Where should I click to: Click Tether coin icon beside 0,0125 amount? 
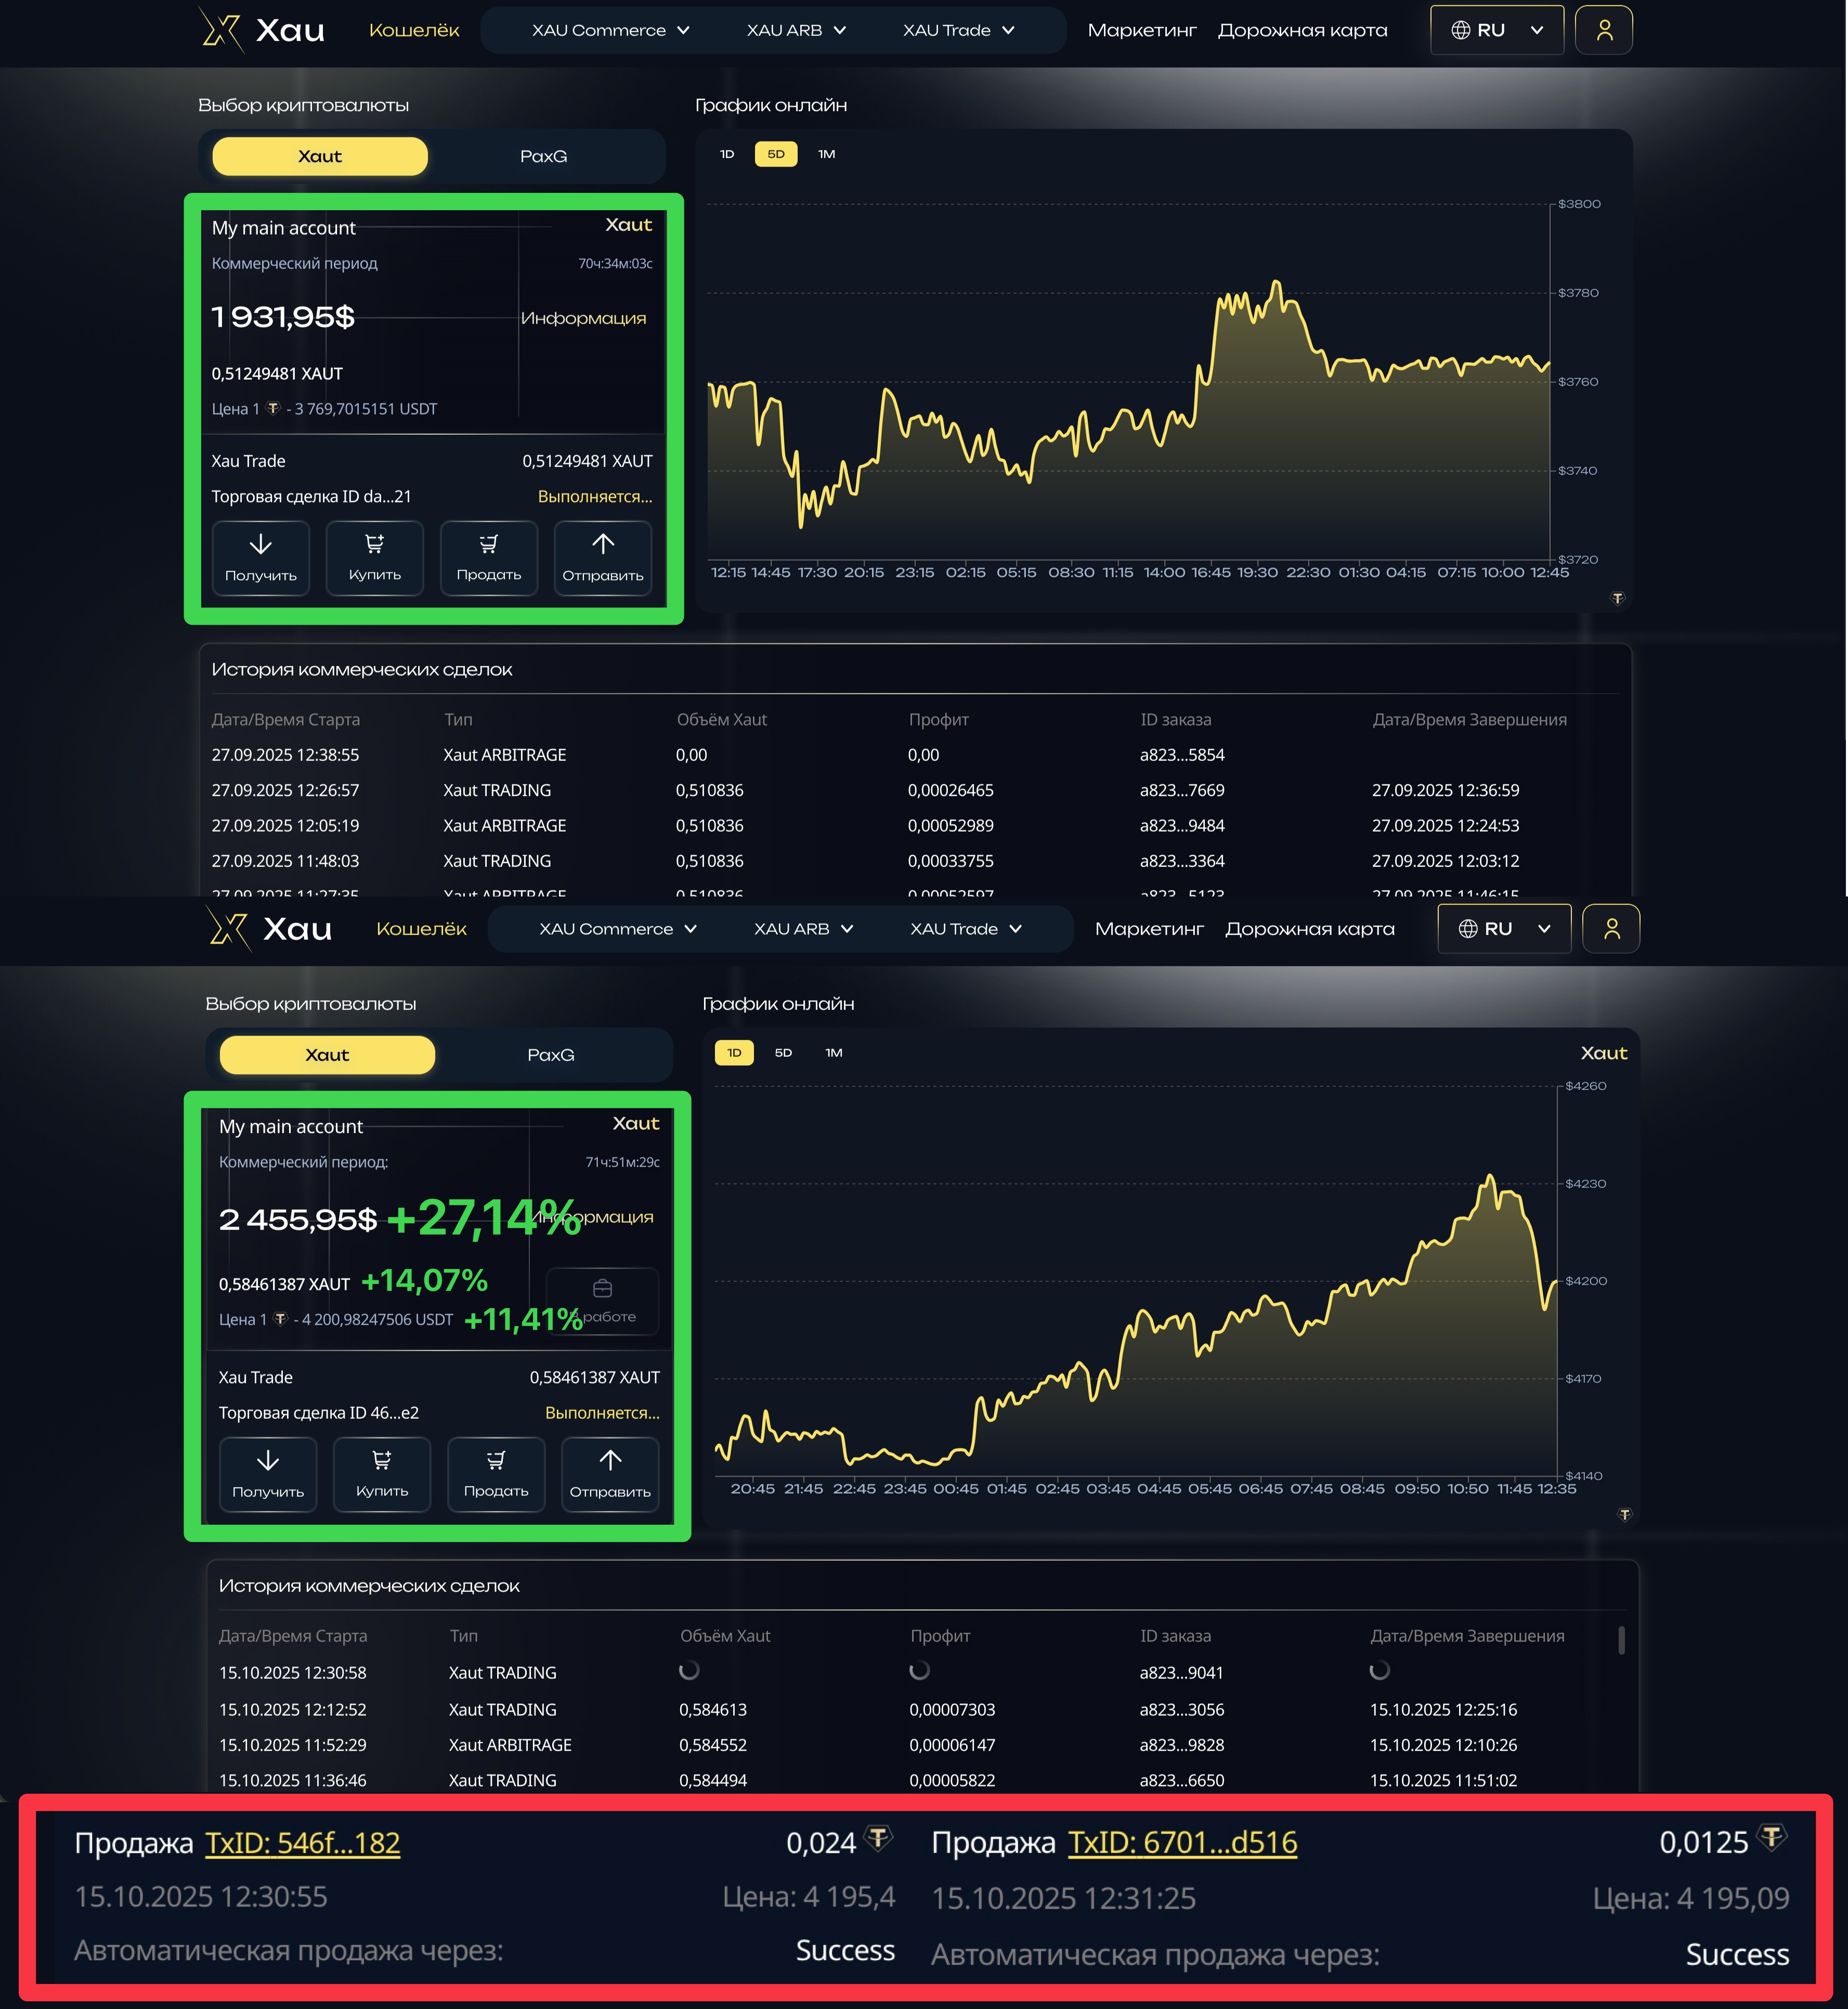pos(1771,1837)
